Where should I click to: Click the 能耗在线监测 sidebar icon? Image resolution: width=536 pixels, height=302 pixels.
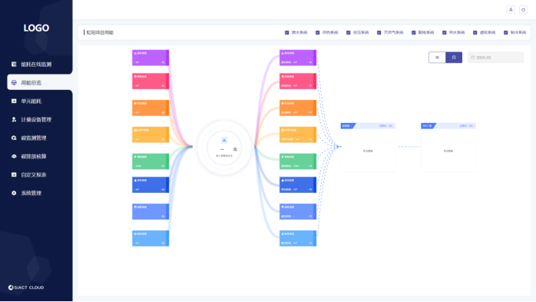pyautogui.click(x=14, y=64)
